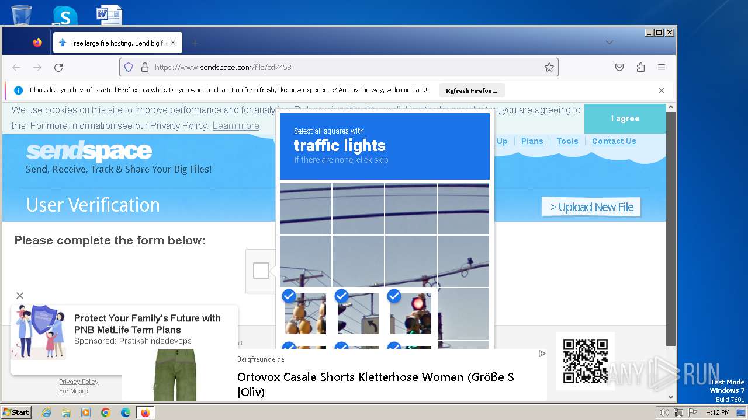Click the I agree cookie button
Screen dimensions: 748x420
(625, 118)
